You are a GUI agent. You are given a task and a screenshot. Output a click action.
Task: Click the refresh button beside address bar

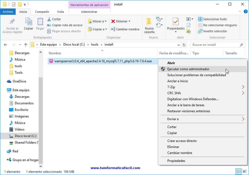click(x=184, y=45)
